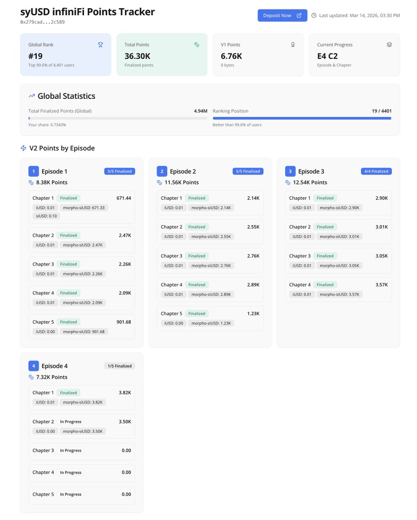Click the morpho-siUSD: 671.33 tag
Viewport: 417px width, 520px height.
85,208
